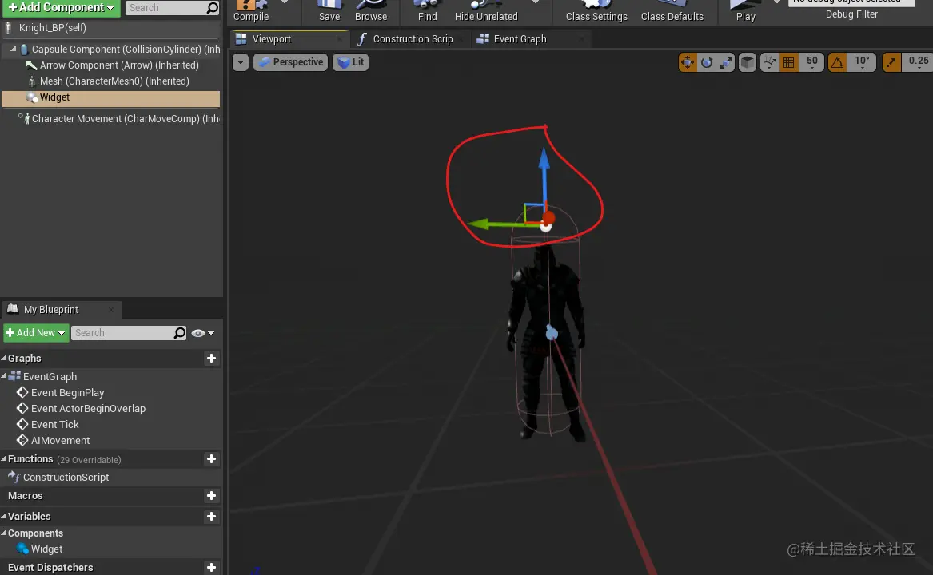Collapse Capsule Component tree arrow
Screen dimensions: 933x575
(x=13, y=50)
